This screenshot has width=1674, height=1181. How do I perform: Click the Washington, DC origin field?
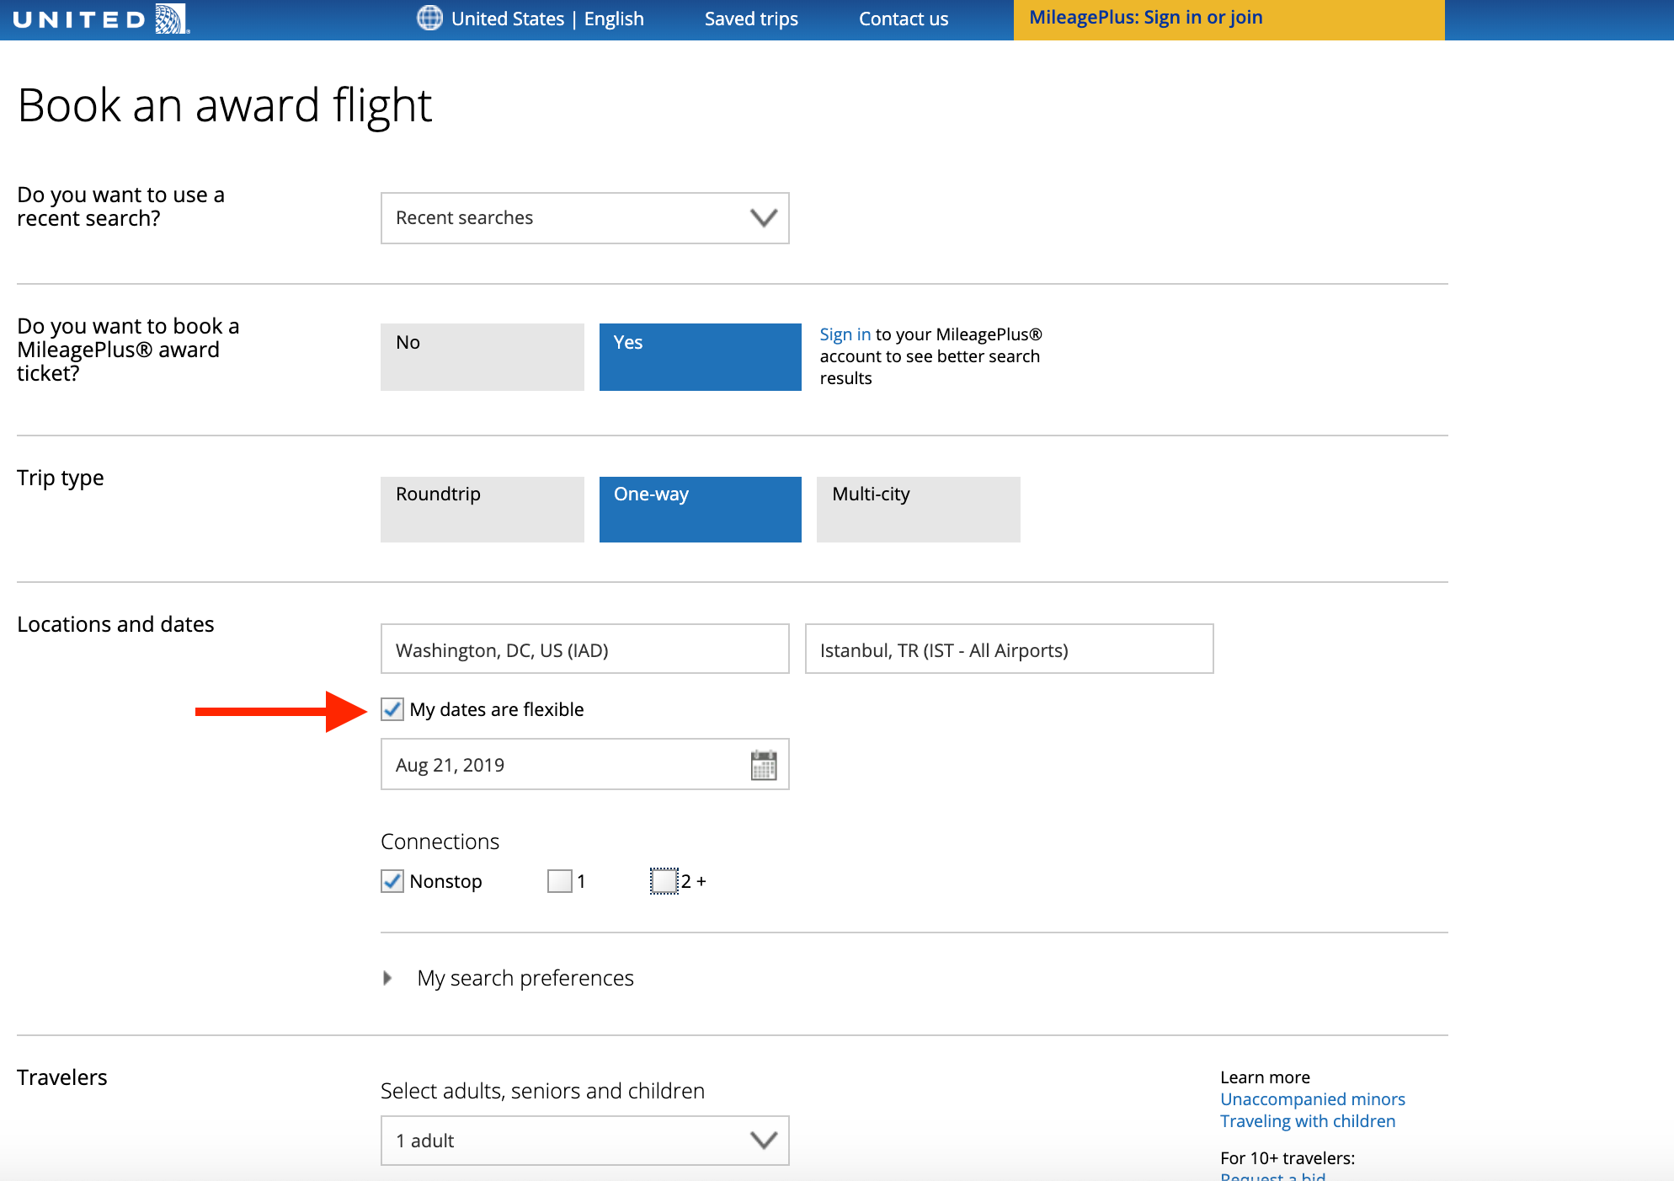click(584, 649)
